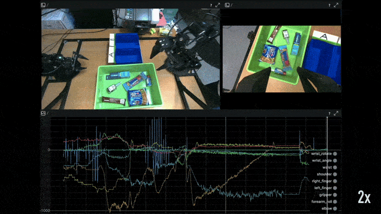Screen dimensions: 381x214
Task: Click the left camera view's panel icon
Action: [x=43, y=5]
